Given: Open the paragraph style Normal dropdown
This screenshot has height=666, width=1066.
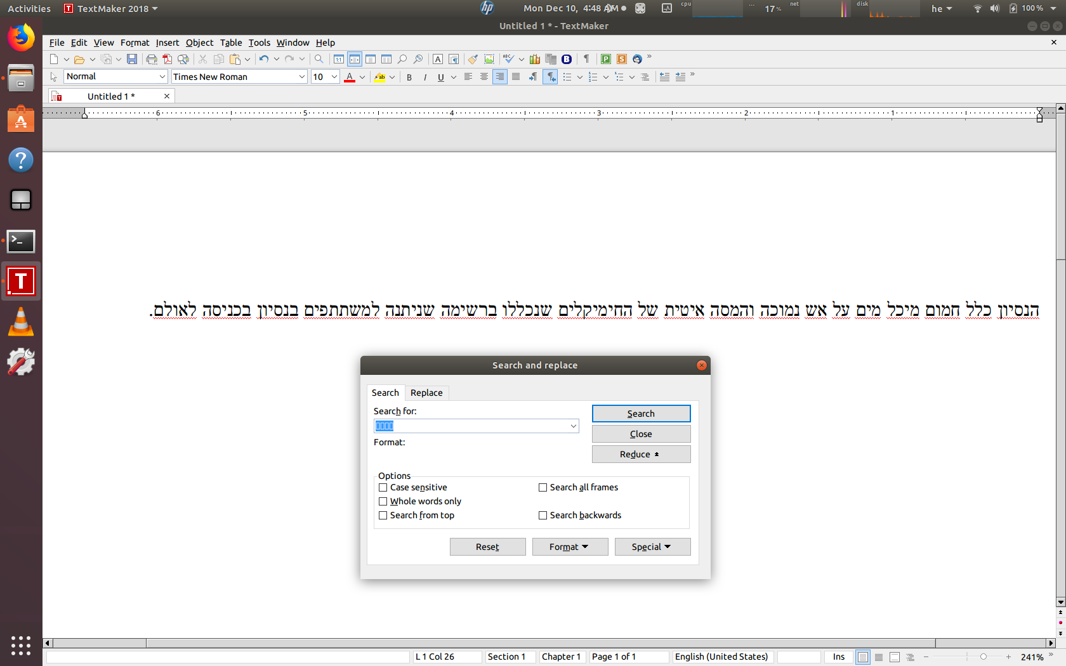Looking at the screenshot, I should point(162,77).
